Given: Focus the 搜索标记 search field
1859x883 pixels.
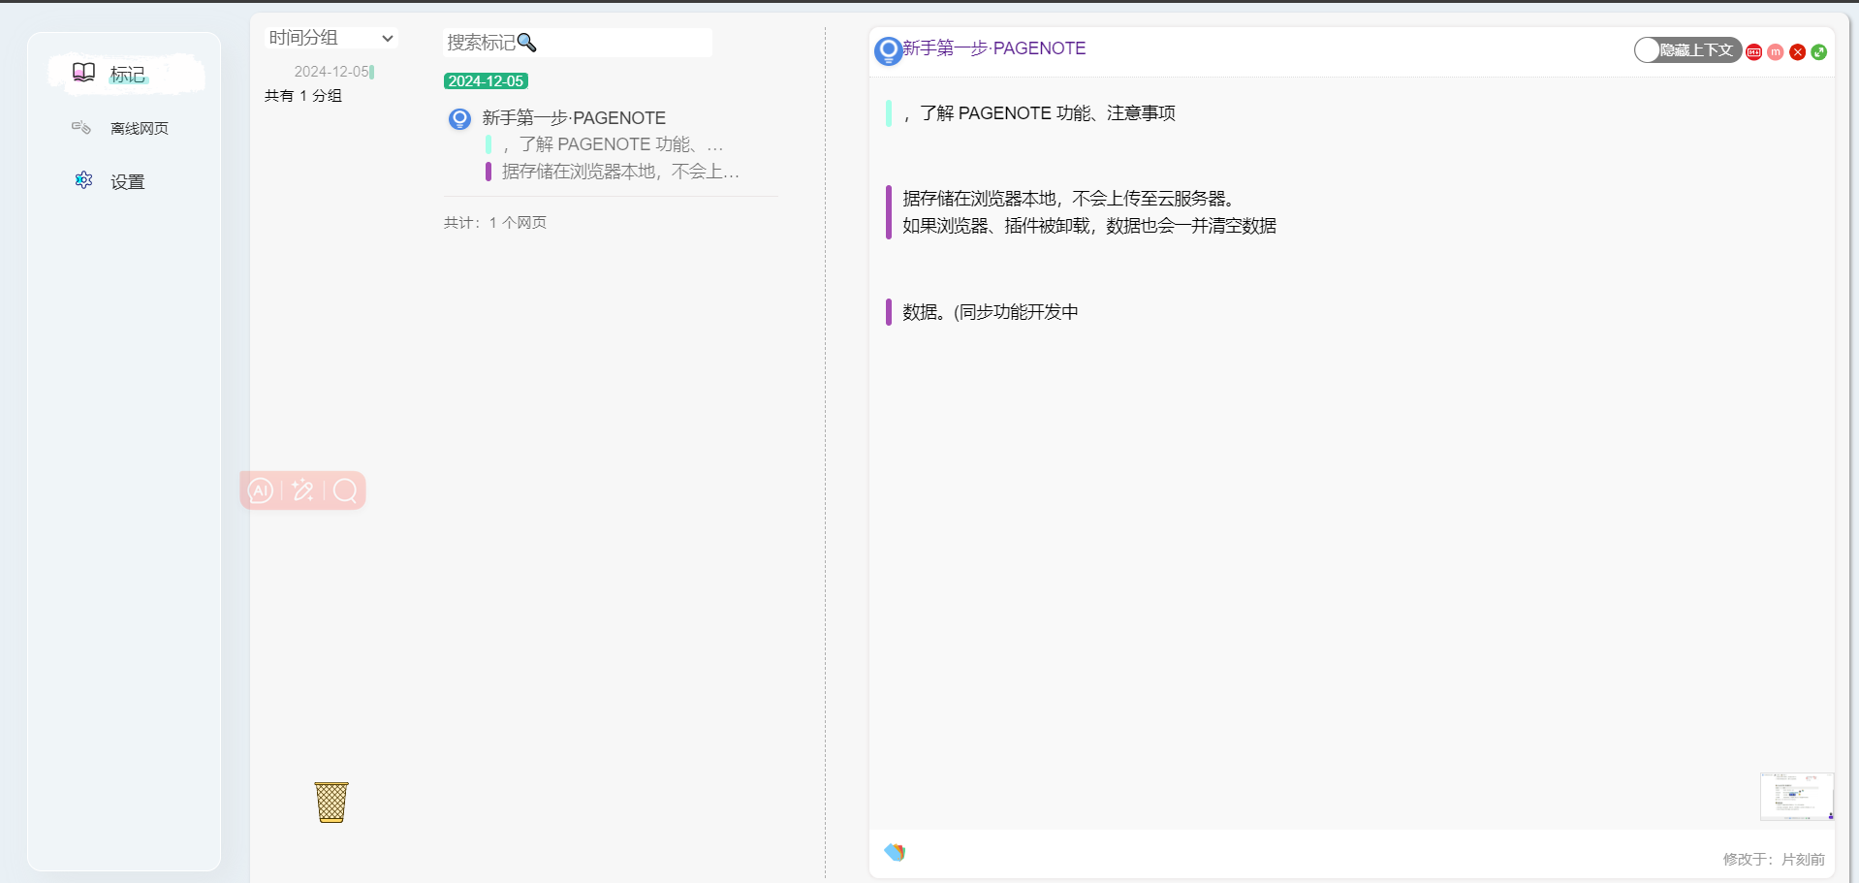Looking at the screenshot, I should point(578,43).
